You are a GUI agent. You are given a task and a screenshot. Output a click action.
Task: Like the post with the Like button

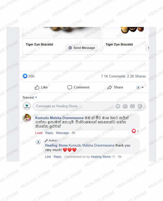[x=41, y=87]
